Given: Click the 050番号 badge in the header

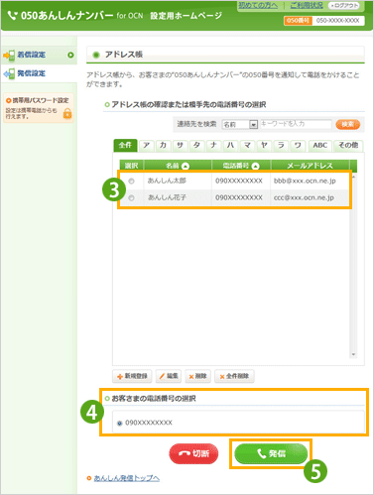Looking at the screenshot, I should [298, 21].
